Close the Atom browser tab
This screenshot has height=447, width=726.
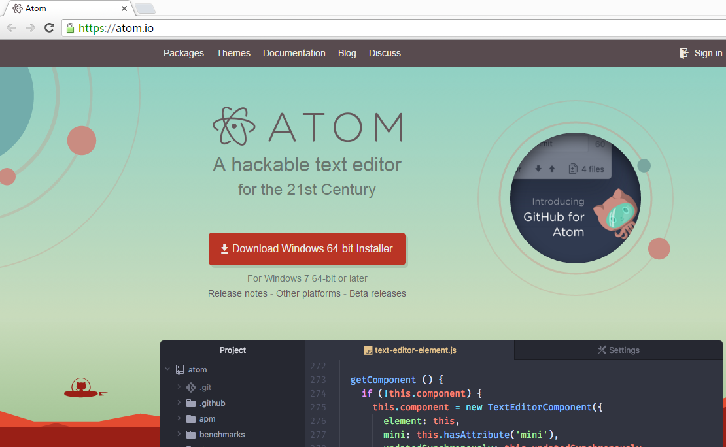click(x=124, y=8)
